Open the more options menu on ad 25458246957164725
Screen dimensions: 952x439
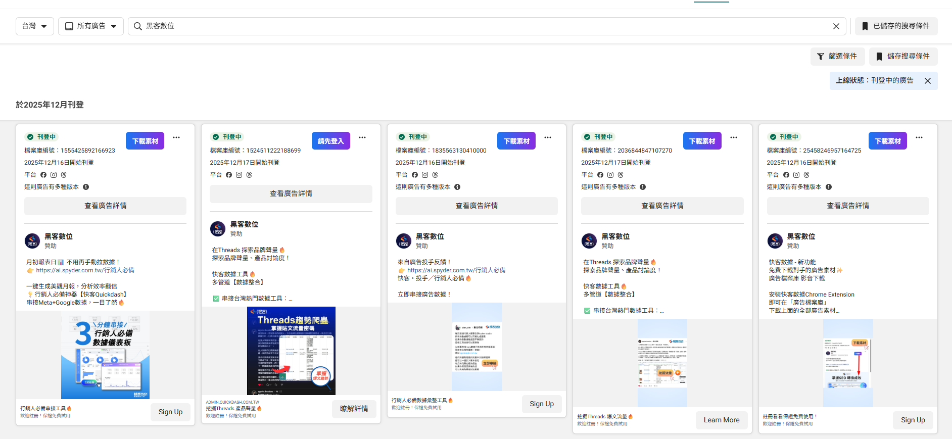(919, 137)
